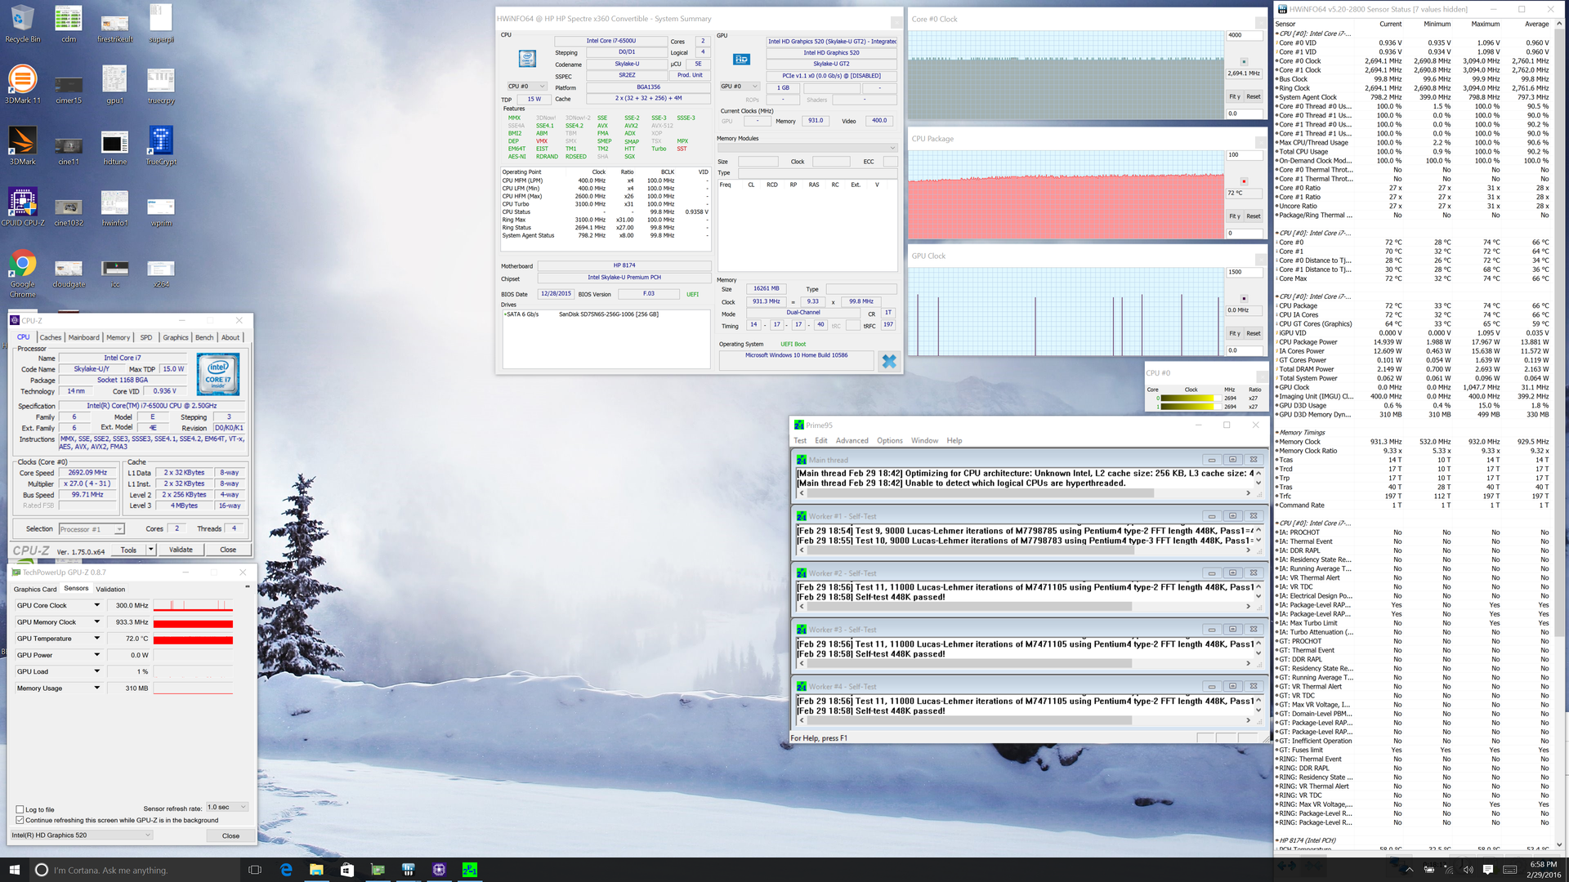Open Microsoft Edge from the taskbar
1569x882 pixels.
pyautogui.click(x=286, y=870)
